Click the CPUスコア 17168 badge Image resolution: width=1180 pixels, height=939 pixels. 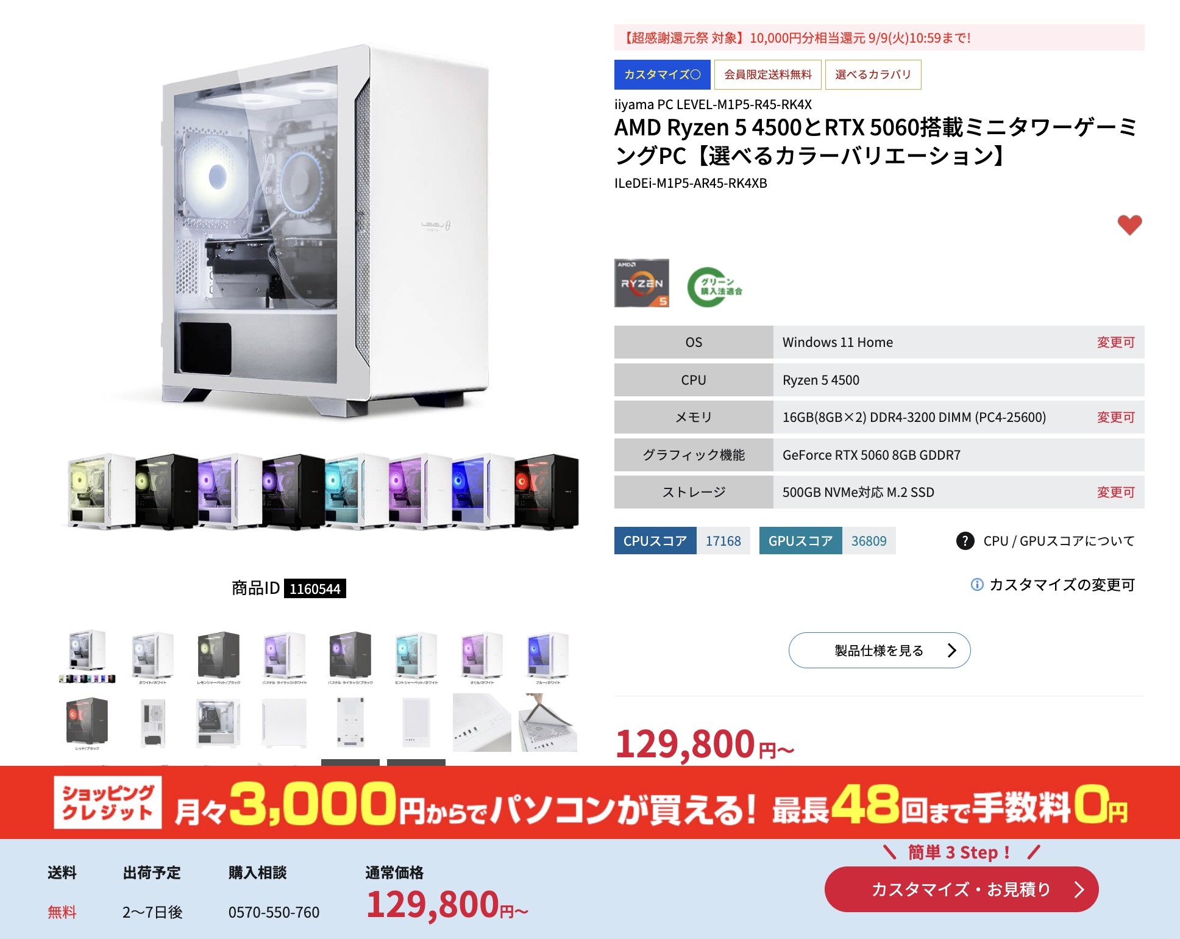point(682,541)
